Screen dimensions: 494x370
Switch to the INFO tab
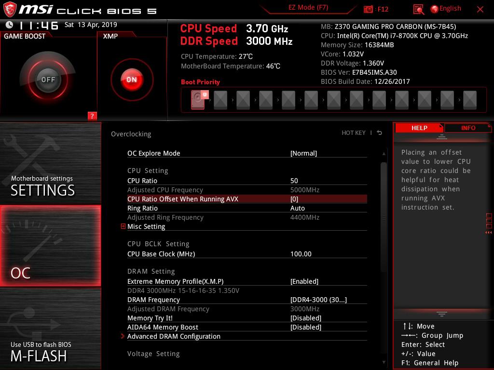pyautogui.click(x=468, y=128)
